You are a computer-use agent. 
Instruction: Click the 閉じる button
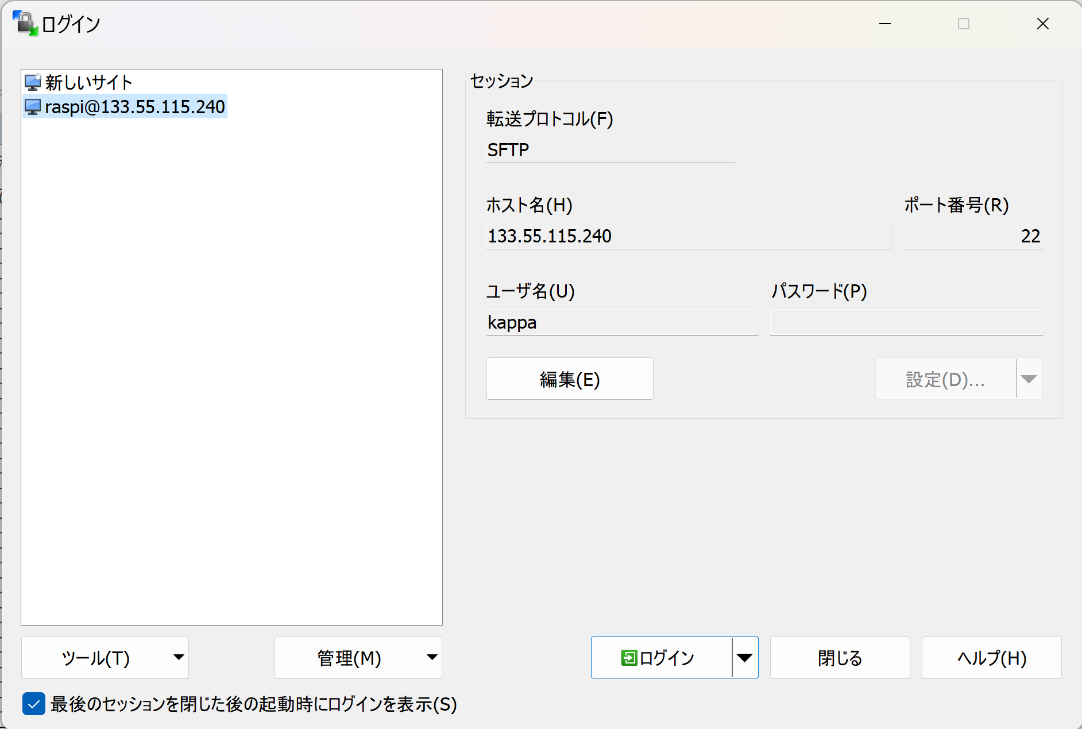(x=839, y=657)
